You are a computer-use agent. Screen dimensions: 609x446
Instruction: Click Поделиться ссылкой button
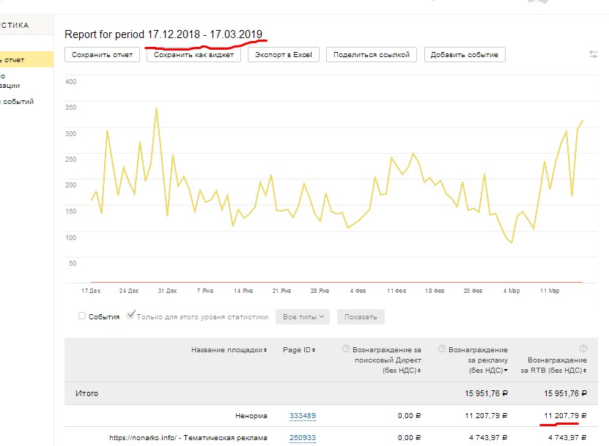[x=372, y=55]
